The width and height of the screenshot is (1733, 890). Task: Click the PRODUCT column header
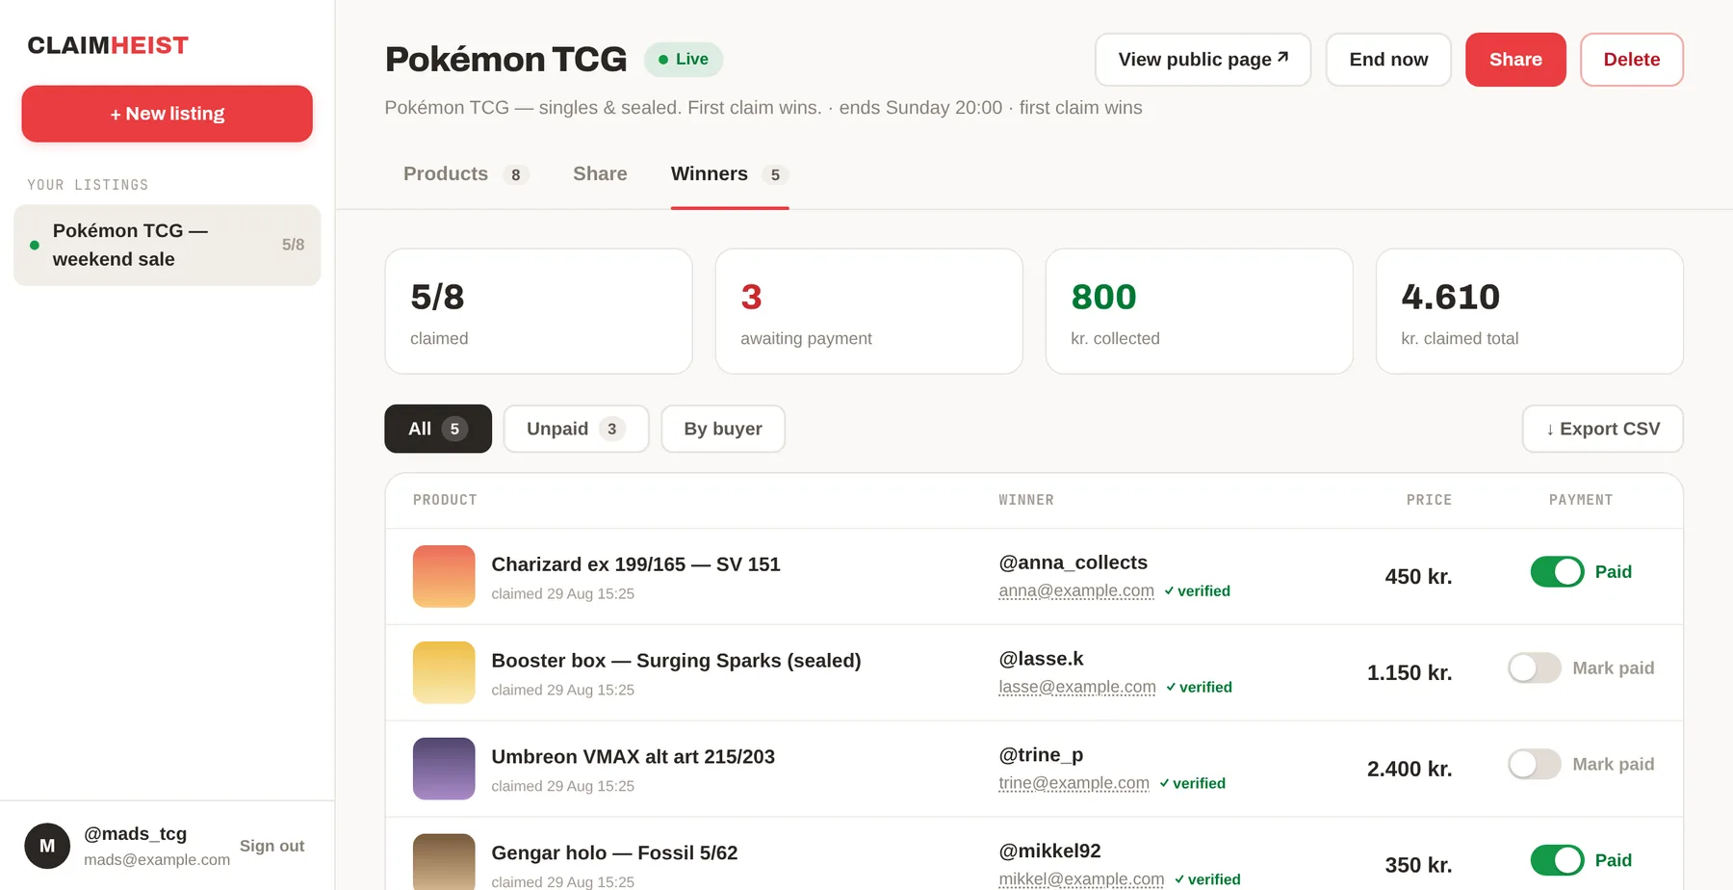tap(445, 500)
